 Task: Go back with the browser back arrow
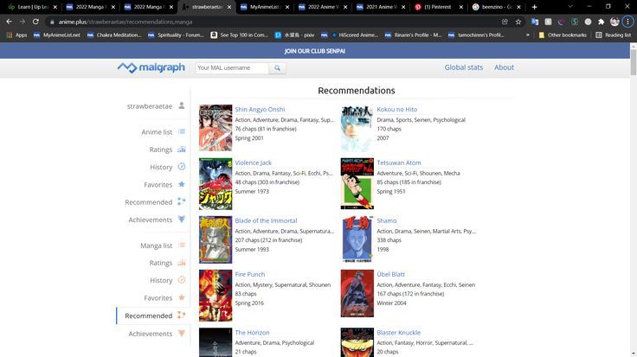[x=9, y=22]
